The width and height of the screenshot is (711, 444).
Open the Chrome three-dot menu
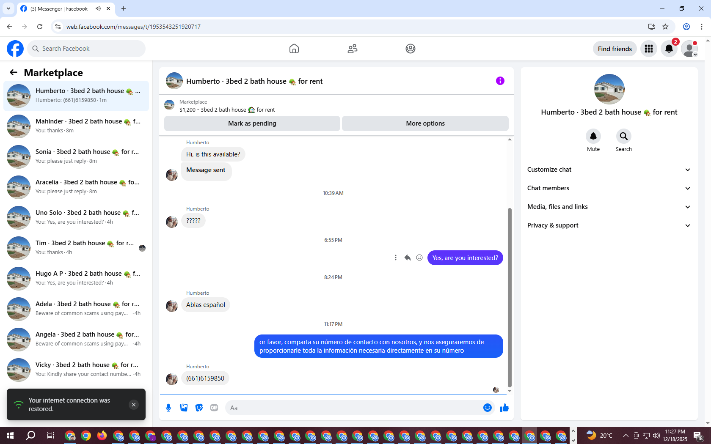click(702, 27)
